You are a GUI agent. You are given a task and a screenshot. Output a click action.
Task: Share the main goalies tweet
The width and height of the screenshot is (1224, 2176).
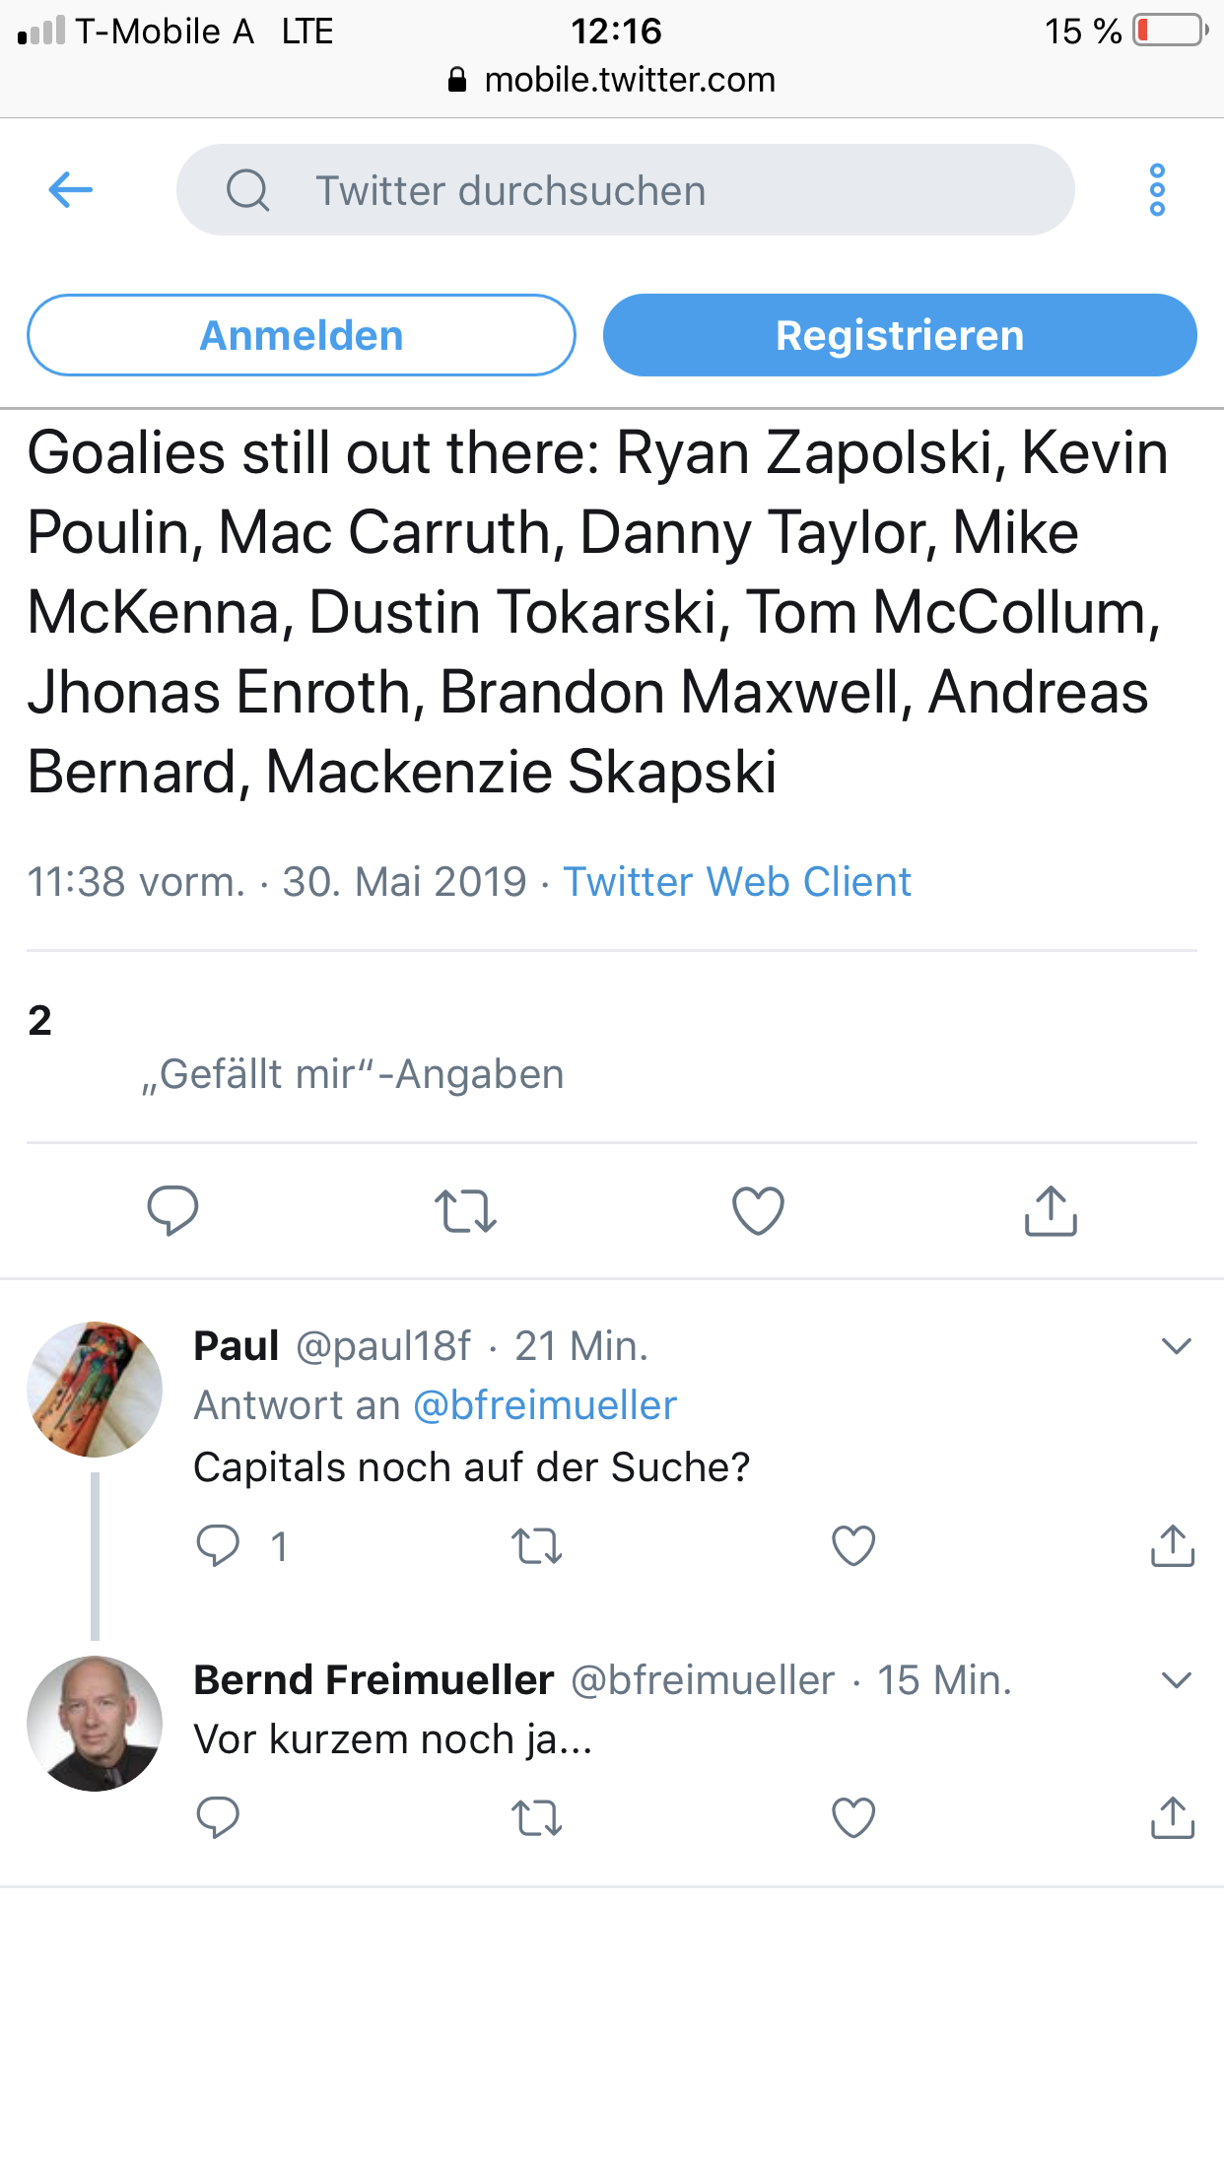pos(1051,1210)
